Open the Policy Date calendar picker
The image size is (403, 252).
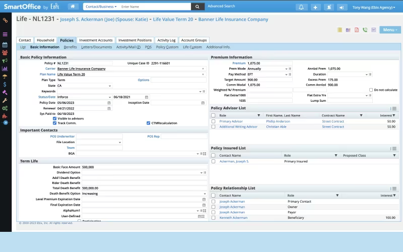tap(109, 103)
